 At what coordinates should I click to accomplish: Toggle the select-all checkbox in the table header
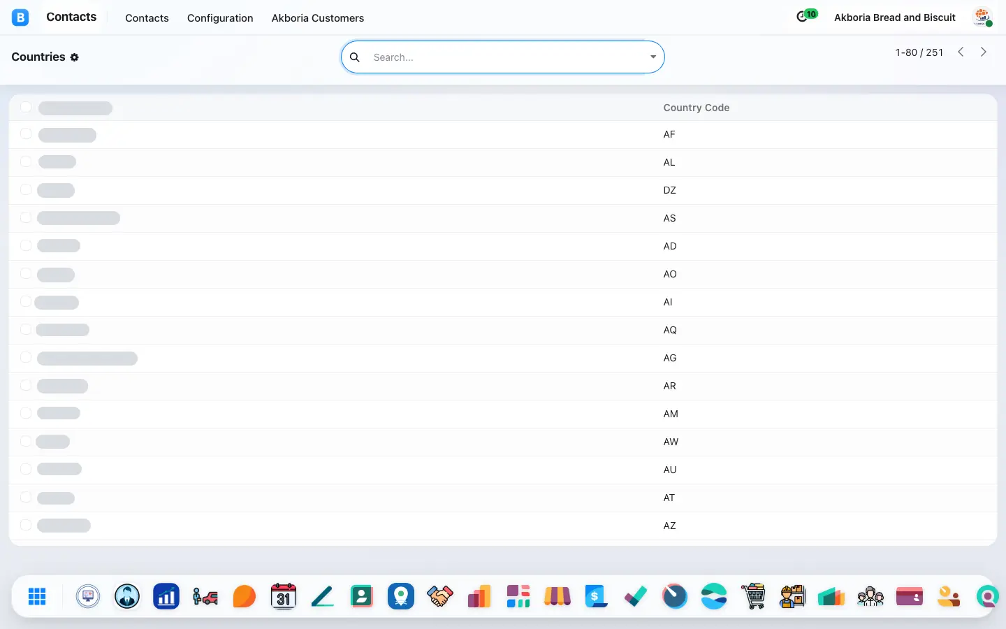[x=26, y=107]
